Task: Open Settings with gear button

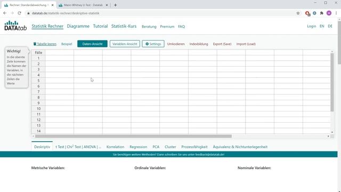Action: point(153,44)
